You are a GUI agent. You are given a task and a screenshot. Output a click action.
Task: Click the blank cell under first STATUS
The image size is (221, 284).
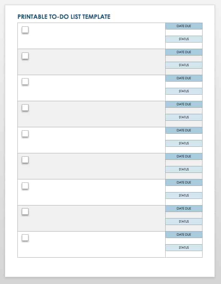click(184, 46)
